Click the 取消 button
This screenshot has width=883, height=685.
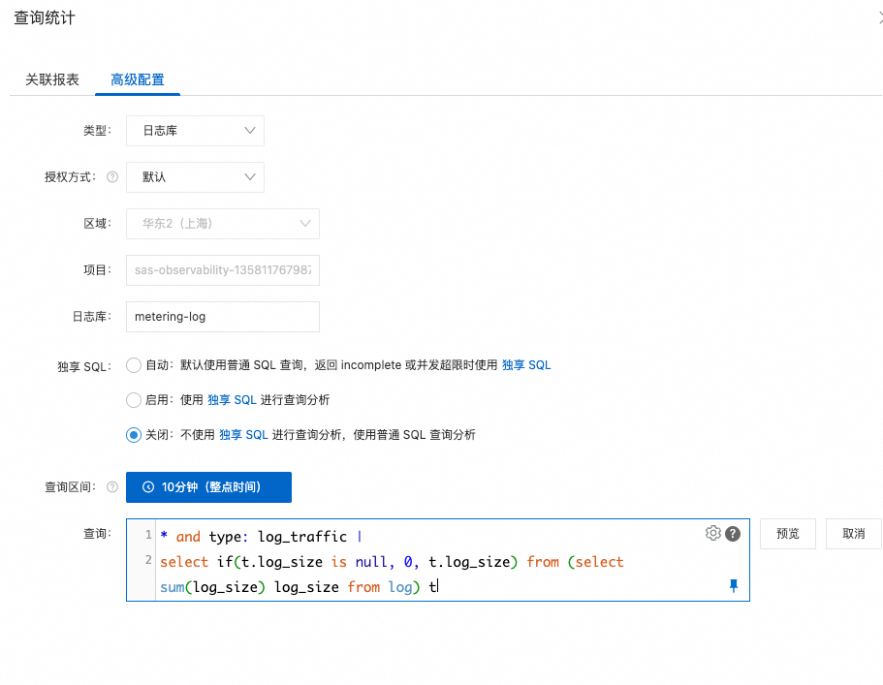[x=853, y=534]
